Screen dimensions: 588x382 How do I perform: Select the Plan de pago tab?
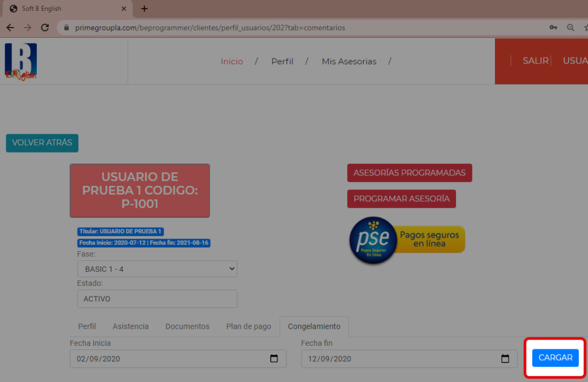(x=248, y=326)
